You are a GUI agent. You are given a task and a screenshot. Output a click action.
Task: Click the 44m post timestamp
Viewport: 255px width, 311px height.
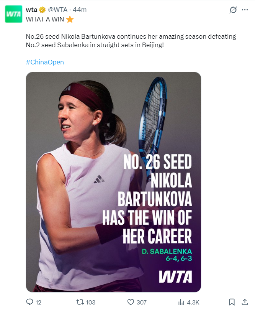pyautogui.click(x=80, y=10)
